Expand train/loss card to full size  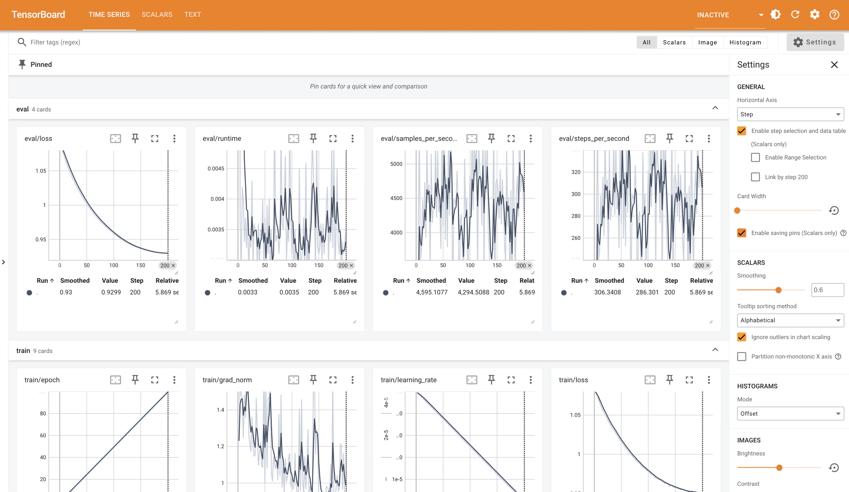(x=689, y=380)
